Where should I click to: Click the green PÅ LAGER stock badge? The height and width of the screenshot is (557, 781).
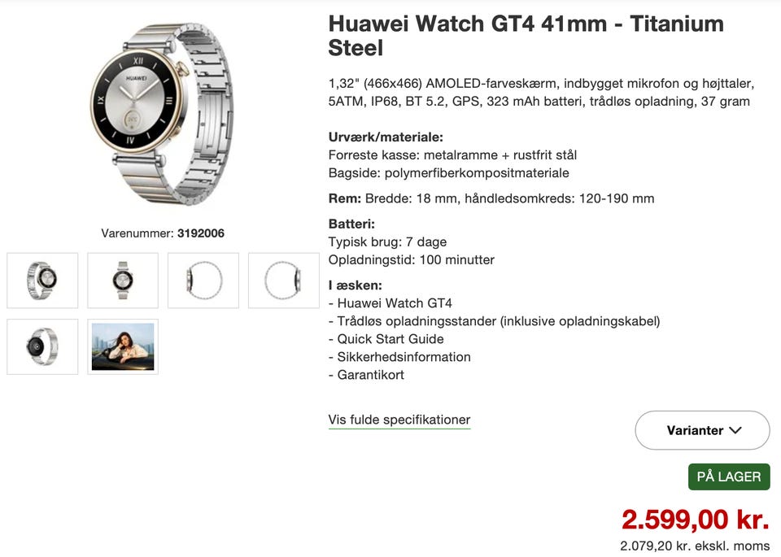(x=729, y=476)
